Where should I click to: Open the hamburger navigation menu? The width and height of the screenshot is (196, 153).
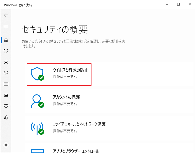6,27
